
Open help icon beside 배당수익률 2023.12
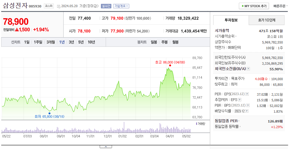[x=247, y=111]
